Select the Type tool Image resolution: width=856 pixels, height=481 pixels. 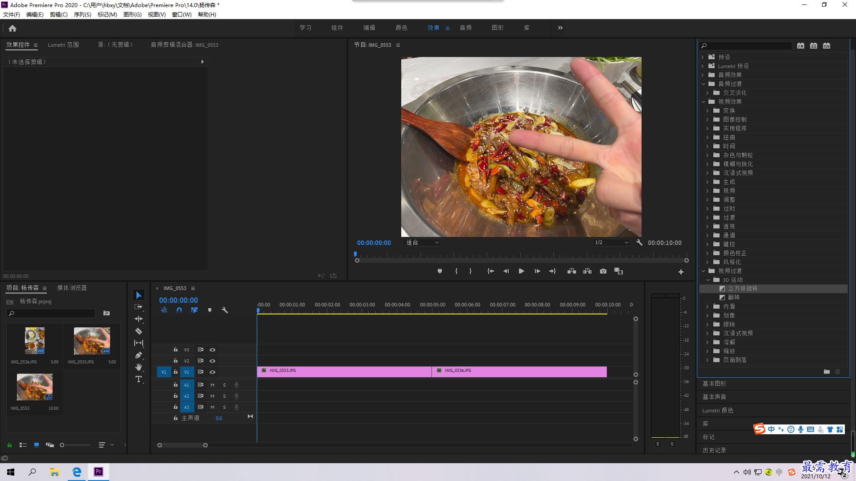pyautogui.click(x=139, y=379)
